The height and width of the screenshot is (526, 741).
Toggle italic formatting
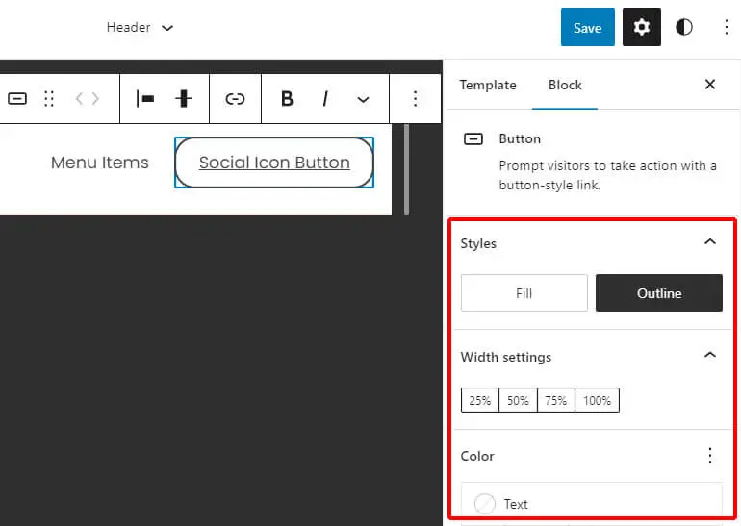pyautogui.click(x=325, y=99)
